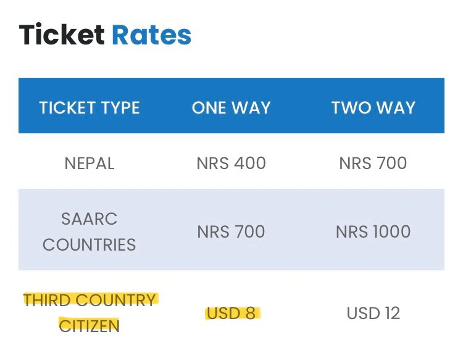Click SAARC's NRS 700 one way price

point(231,231)
